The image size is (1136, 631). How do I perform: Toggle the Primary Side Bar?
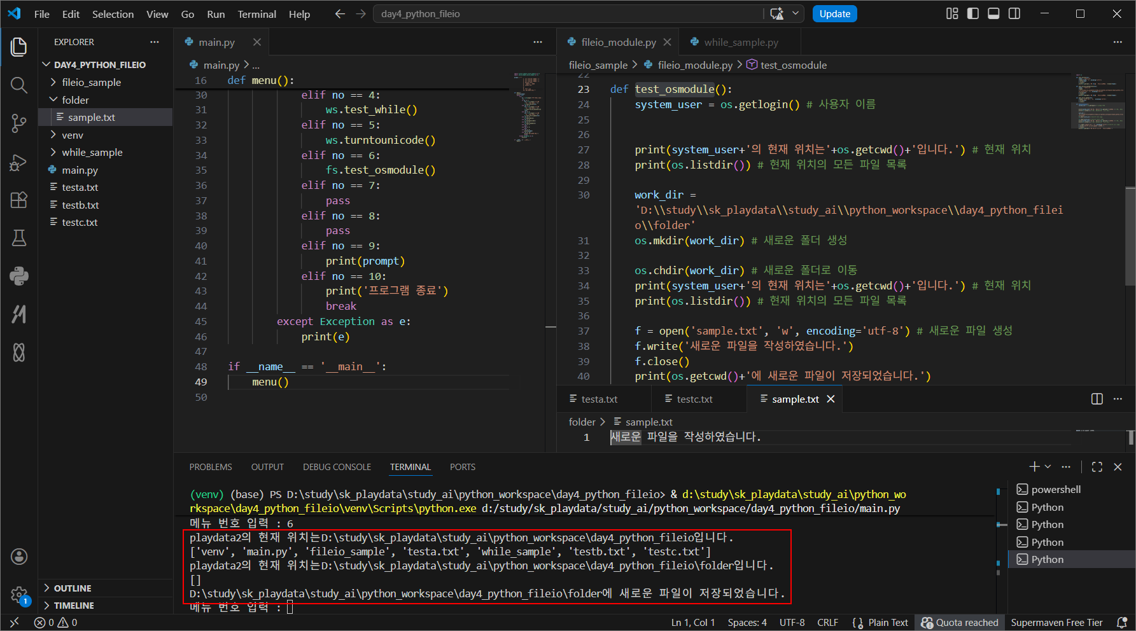(x=973, y=14)
